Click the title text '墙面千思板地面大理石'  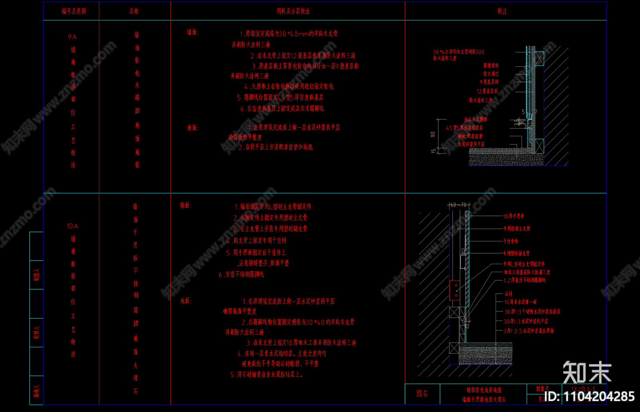coord(484,400)
